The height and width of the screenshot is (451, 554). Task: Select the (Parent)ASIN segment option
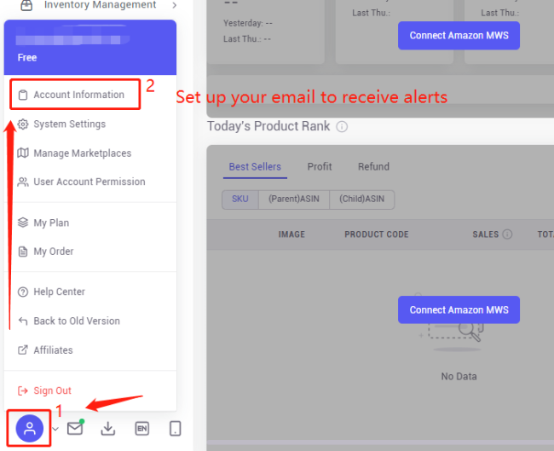click(x=294, y=199)
